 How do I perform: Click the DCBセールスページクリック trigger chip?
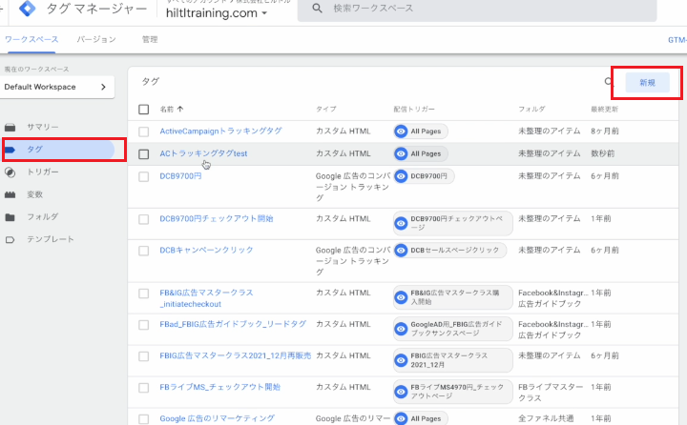pos(449,251)
